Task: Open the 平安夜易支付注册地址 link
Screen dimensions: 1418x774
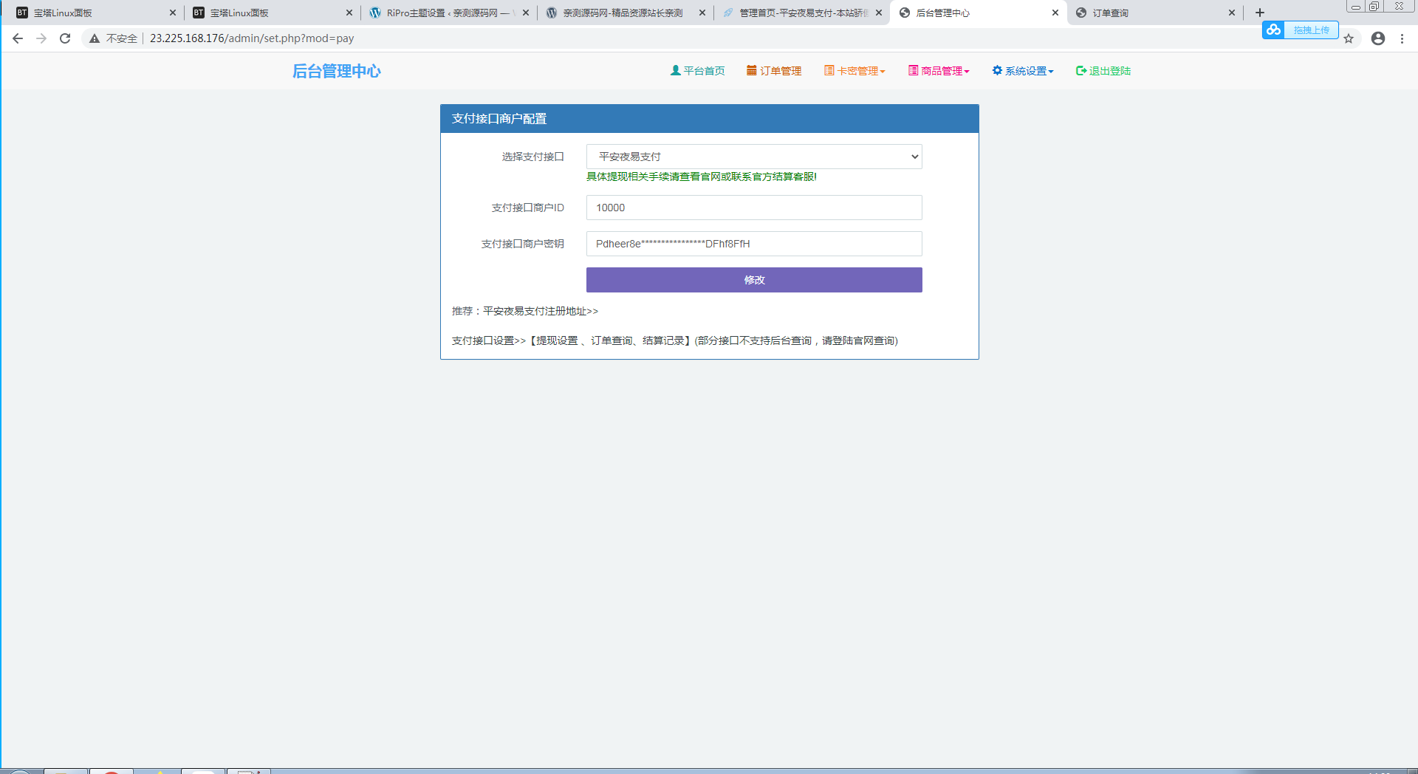Action: (x=541, y=311)
